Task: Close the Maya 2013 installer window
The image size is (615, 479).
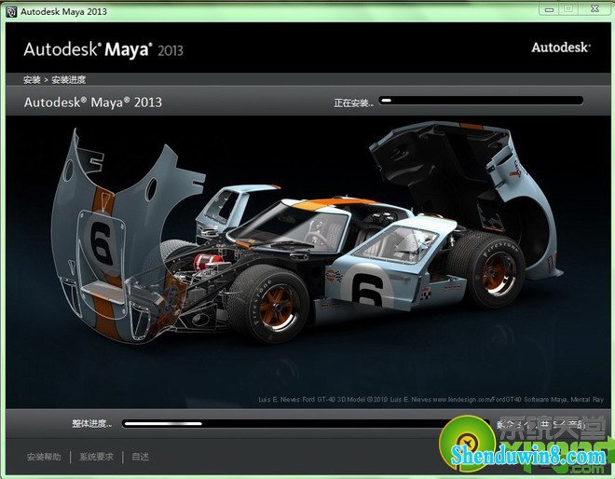Action: tap(594, 8)
